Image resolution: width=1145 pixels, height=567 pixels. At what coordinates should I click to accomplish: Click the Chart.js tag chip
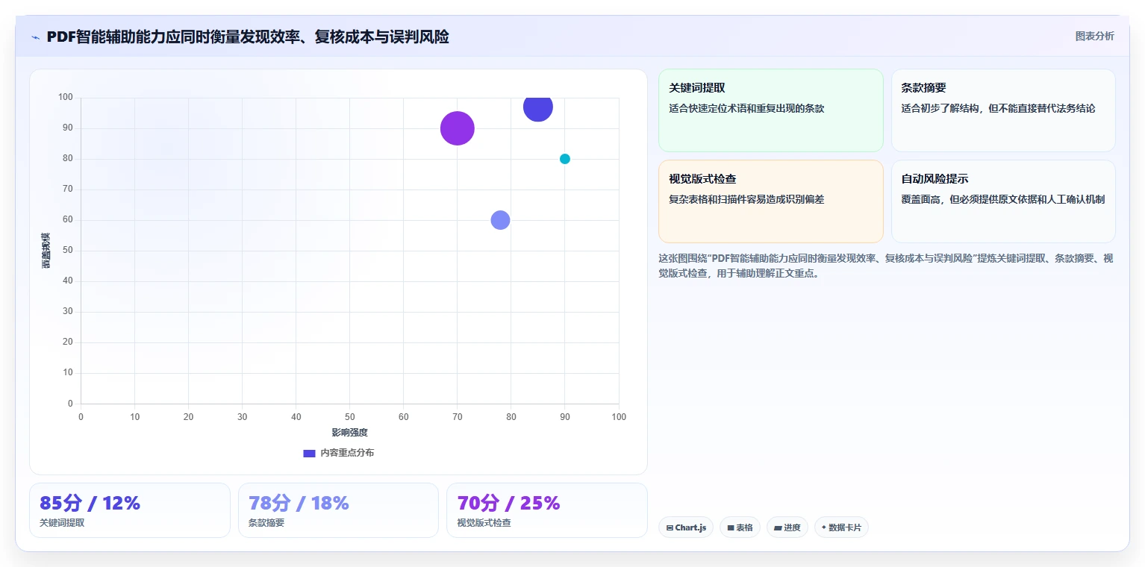[686, 527]
